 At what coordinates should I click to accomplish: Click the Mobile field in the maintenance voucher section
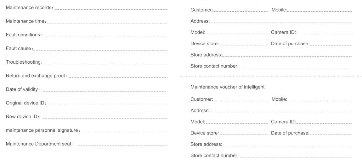point(320,100)
